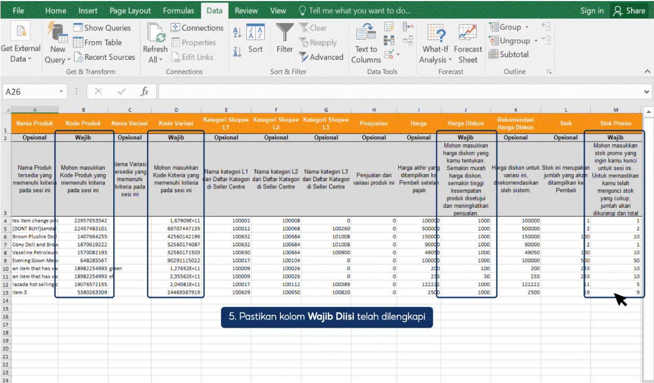
Task: Click the vertical scrollbar up arrow
Action: click(x=649, y=111)
